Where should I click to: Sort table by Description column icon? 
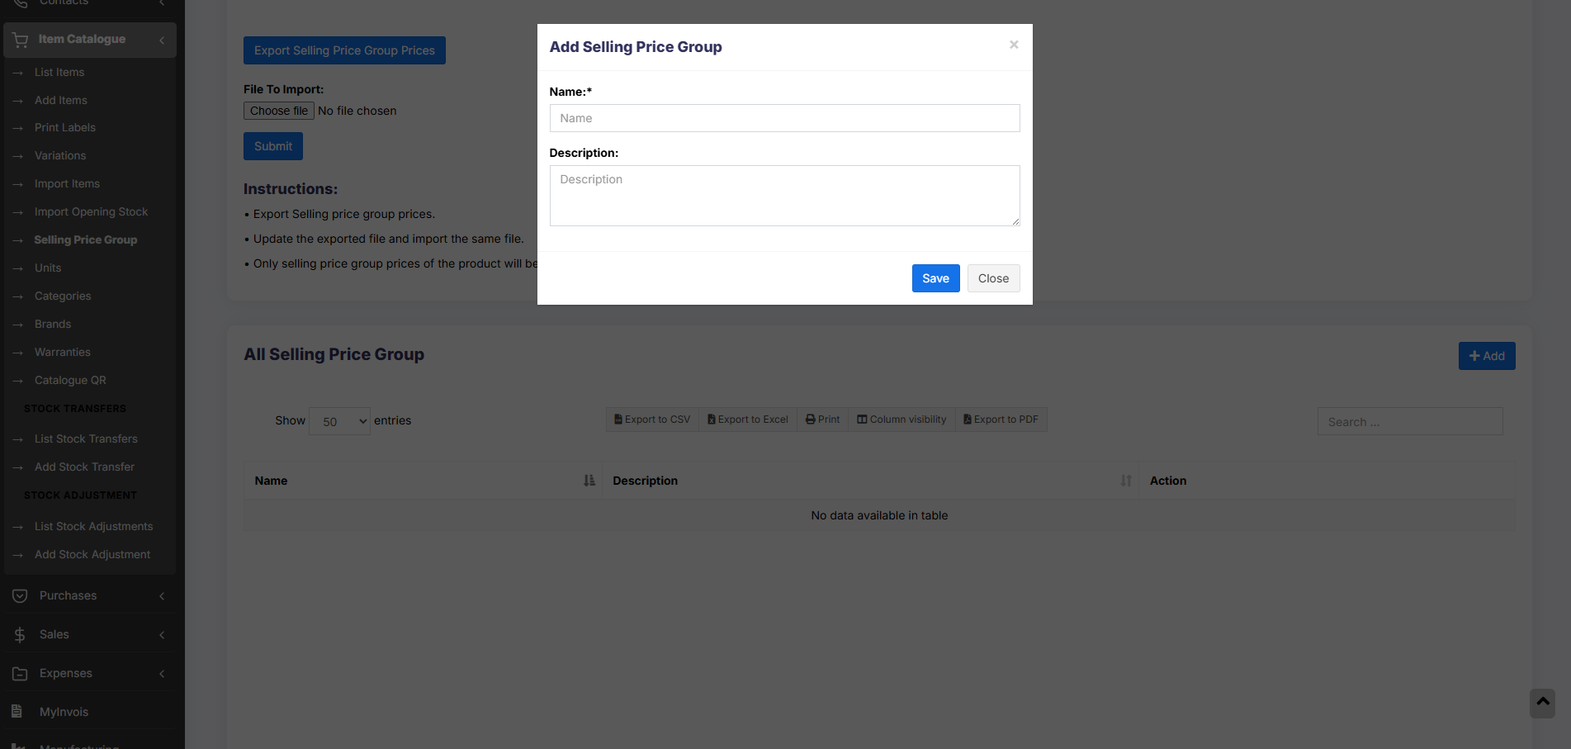(1126, 481)
